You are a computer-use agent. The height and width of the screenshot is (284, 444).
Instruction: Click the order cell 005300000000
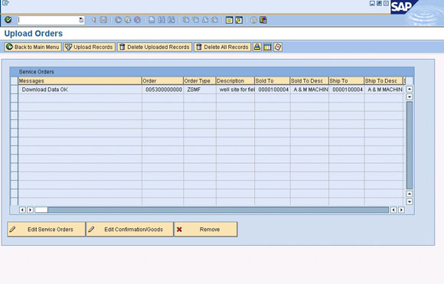tap(162, 90)
